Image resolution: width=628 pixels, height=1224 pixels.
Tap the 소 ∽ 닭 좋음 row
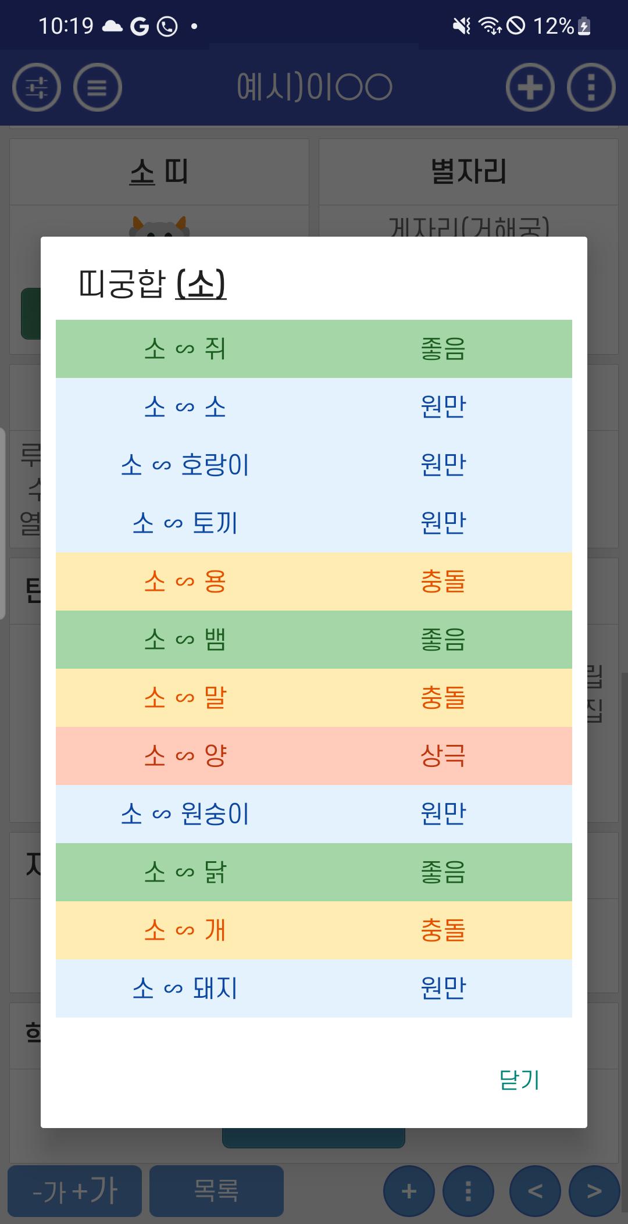(314, 872)
